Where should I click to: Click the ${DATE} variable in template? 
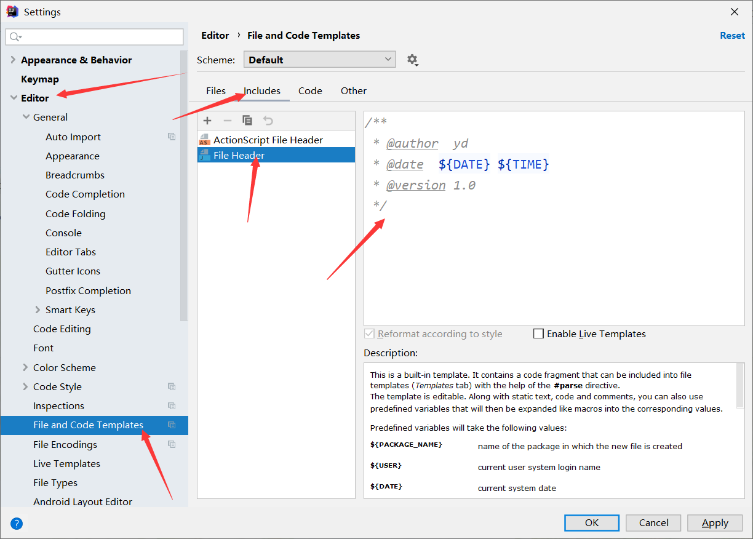pyautogui.click(x=464, y=164)
